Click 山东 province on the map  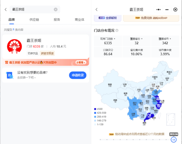click(x=156, y=92)
